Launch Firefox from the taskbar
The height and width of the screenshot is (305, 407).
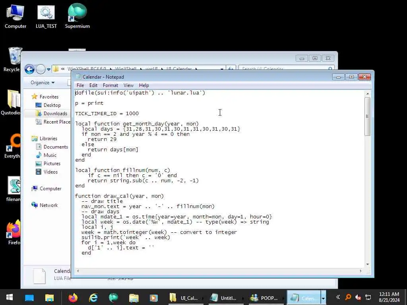click(73, 297)
